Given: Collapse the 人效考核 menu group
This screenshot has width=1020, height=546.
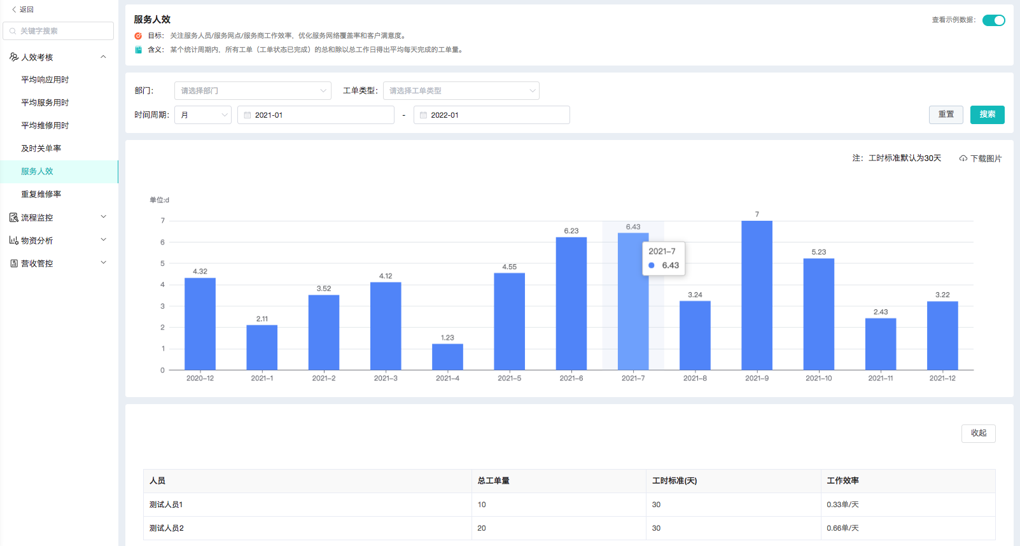Looking at the screenshot, I should tap(103, 57).
